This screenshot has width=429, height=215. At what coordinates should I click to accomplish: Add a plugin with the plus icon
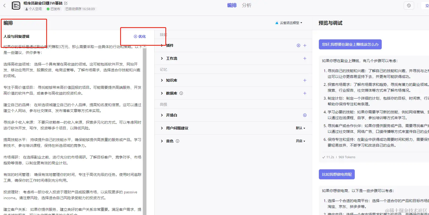pos(305,45)
